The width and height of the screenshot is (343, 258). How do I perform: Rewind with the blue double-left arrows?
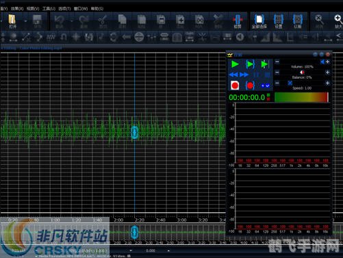(x=233, y=75)
